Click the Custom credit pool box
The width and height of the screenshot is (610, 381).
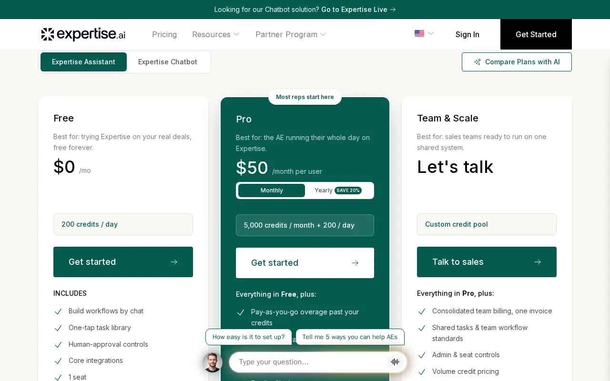487,224
